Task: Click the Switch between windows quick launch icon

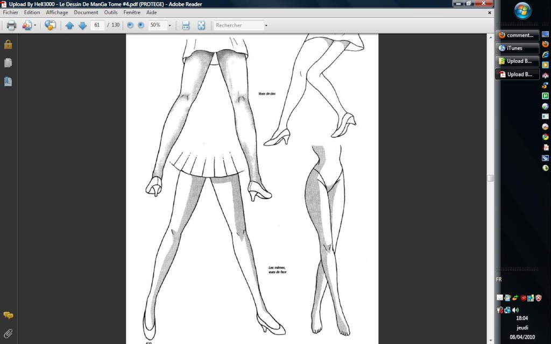Action: (x=546, y=158)
